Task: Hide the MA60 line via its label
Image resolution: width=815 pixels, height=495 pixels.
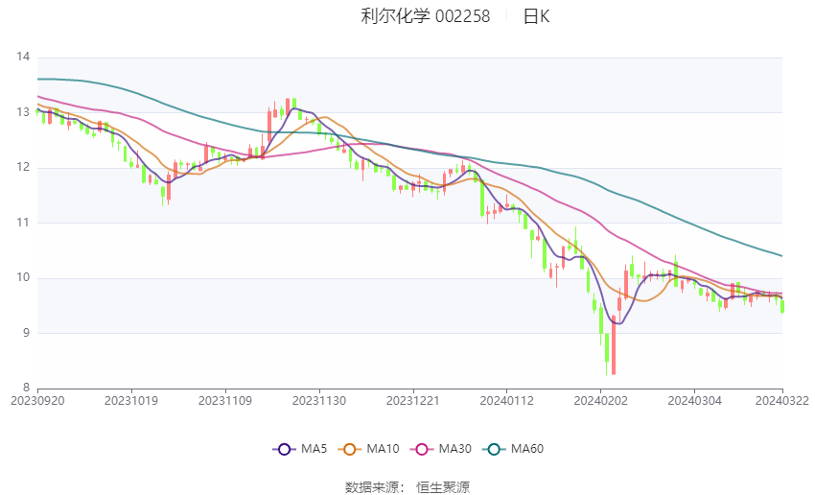Action: point(527,449)
